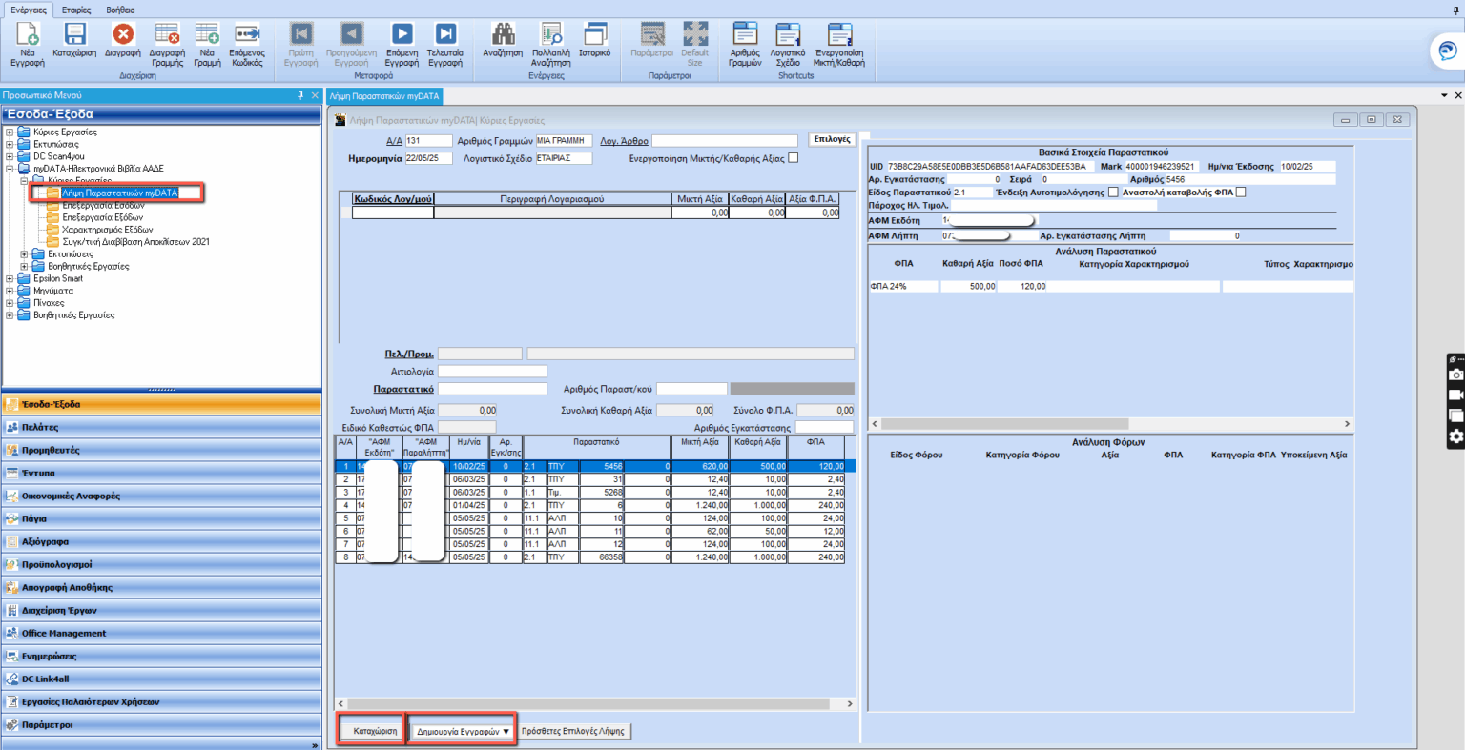This screenshot has width=1465, height=750.
Task: Enable Αναστολή καταβολής ΦΠΑ checkbox
Action: click(1241, 193)
